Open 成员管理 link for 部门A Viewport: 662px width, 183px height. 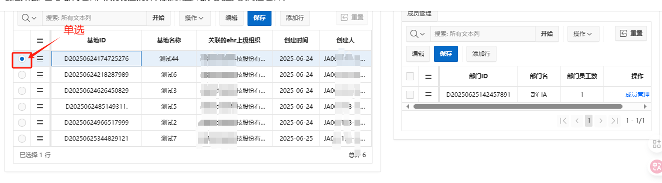click(x=637, y=95)
